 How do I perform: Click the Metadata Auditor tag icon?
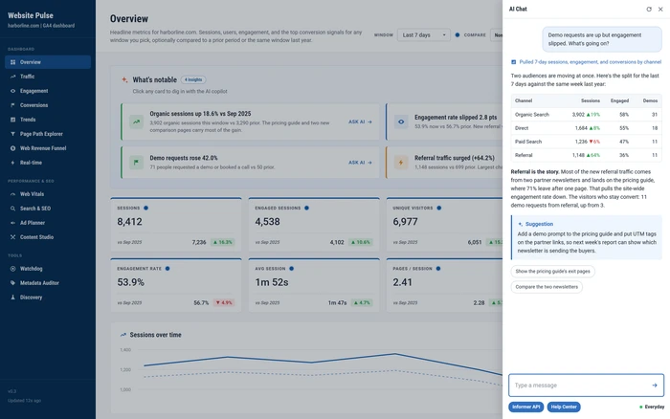point(12,283)
